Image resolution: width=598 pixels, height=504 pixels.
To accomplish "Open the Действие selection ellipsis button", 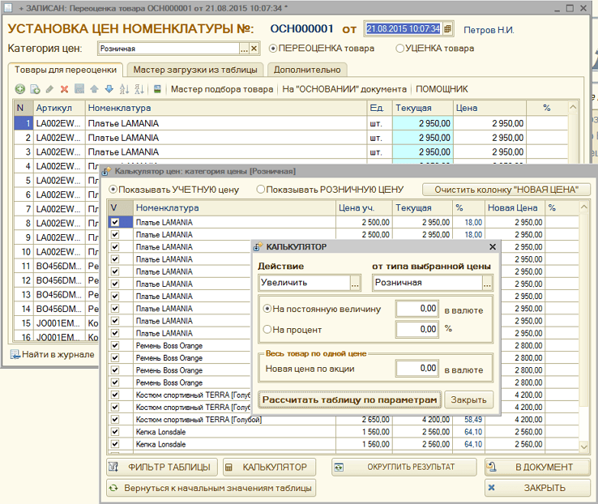I will (355, 284).
